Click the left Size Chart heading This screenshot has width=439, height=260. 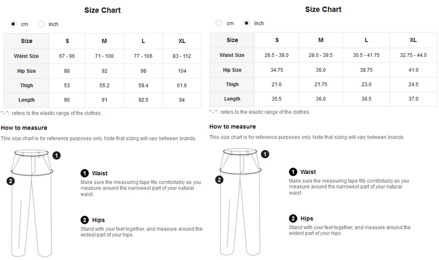click(103, 10)
